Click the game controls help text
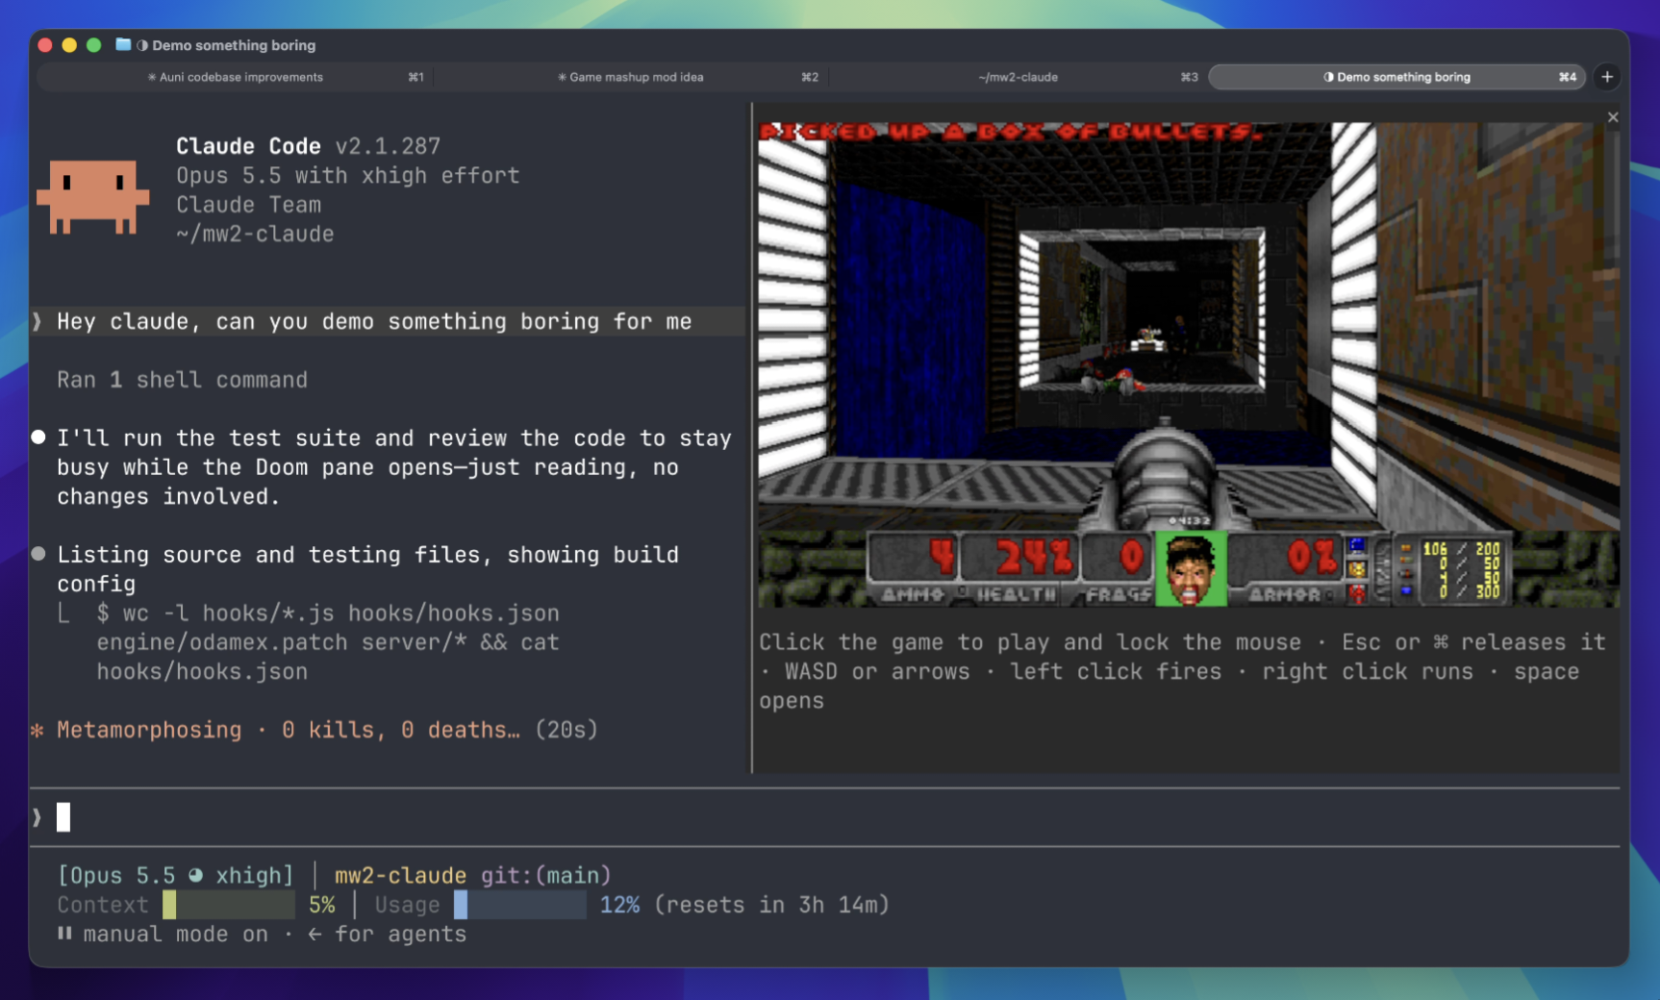Image resolution: width=1660 pixels, height=1000 pixels. click(x=1182, y=671)
